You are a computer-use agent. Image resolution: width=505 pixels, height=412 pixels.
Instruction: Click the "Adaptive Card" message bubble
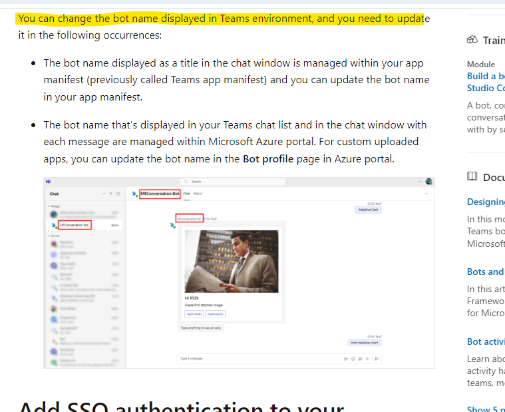tap(368, 210)
